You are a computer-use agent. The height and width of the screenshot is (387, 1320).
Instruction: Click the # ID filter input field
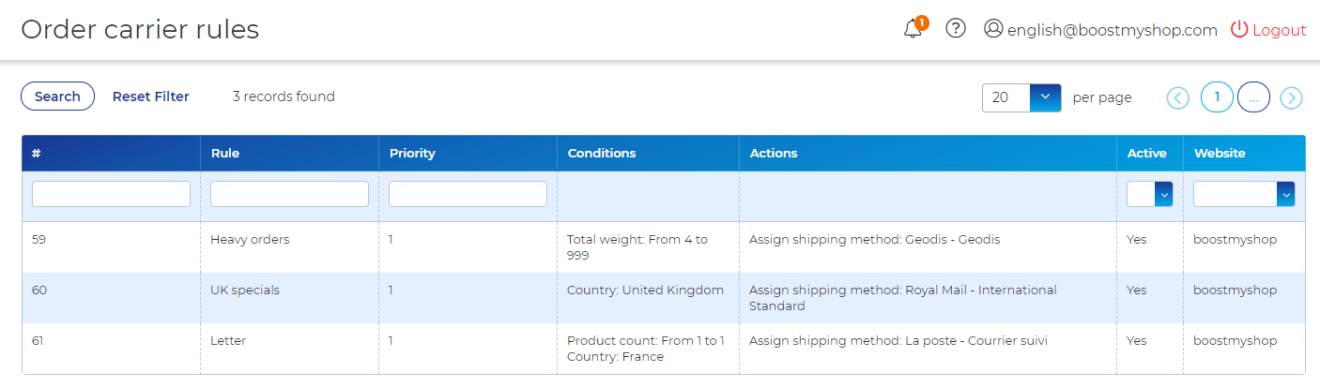tap(111, 194)
